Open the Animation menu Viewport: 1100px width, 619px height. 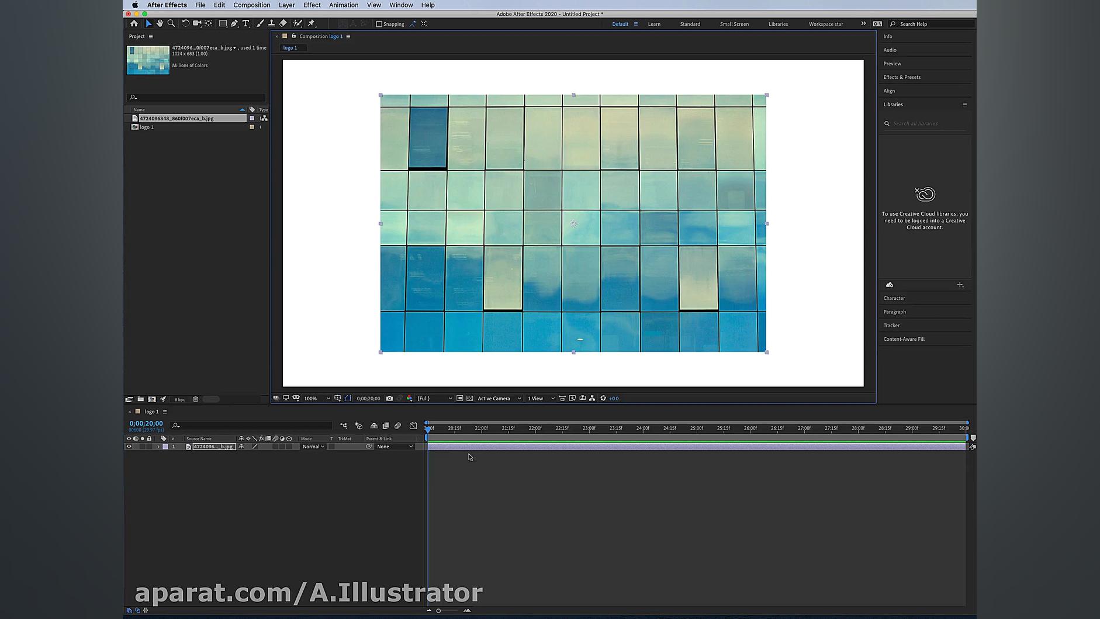(344, 5)
